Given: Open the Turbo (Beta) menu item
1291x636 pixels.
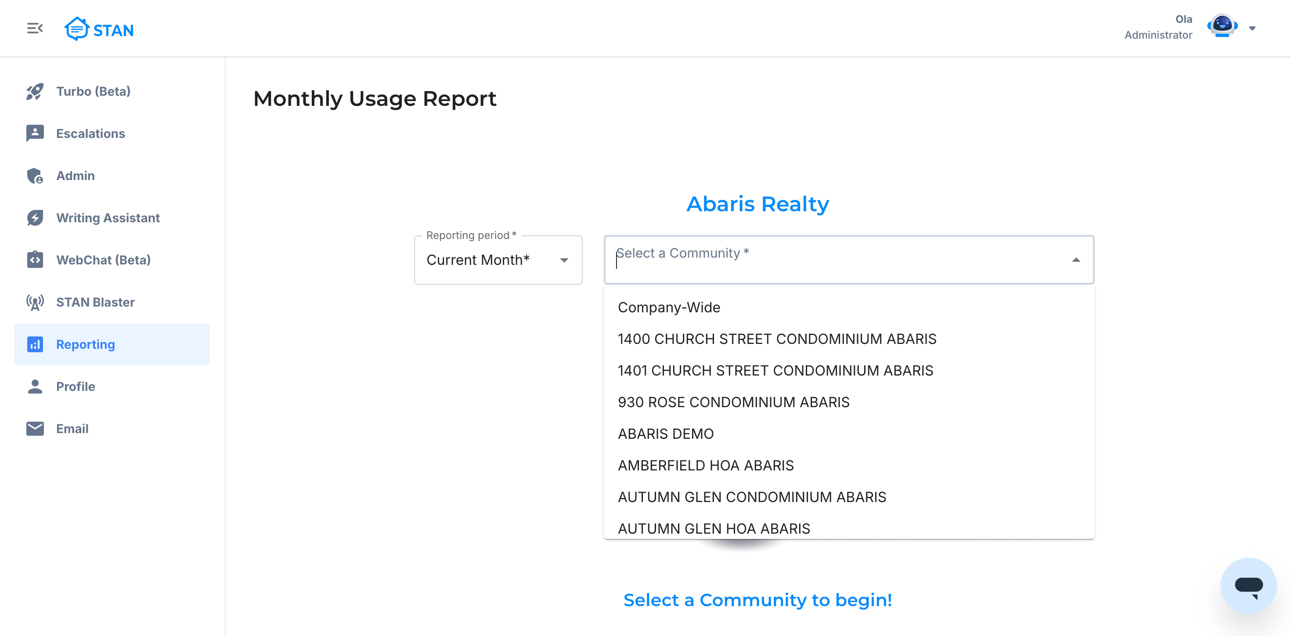Looking at the screenshot, I should click(x=112, y=92).
